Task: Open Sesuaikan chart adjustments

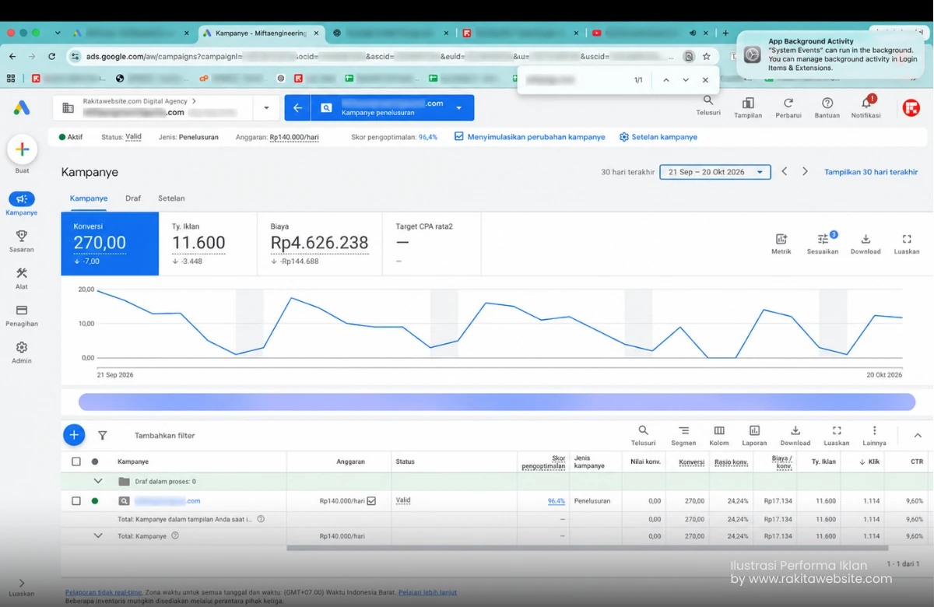Action: click(x=823, y=244)
